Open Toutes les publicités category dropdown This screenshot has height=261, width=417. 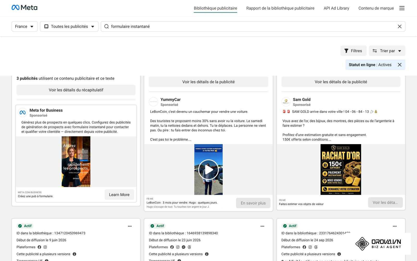coord(69,26)
